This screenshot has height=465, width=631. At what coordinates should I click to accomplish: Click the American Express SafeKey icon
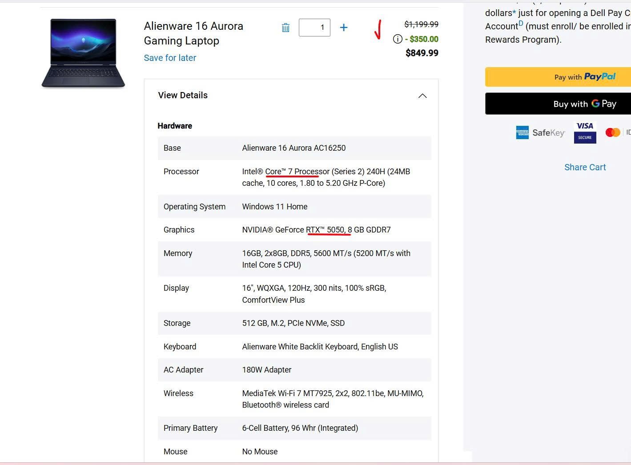click(540, 132)
